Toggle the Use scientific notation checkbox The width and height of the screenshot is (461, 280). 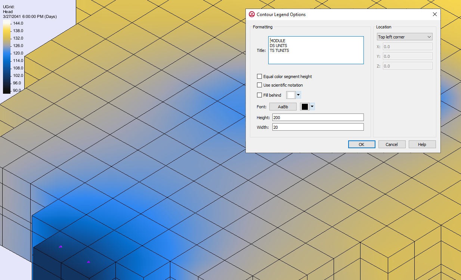coord(260,85)
